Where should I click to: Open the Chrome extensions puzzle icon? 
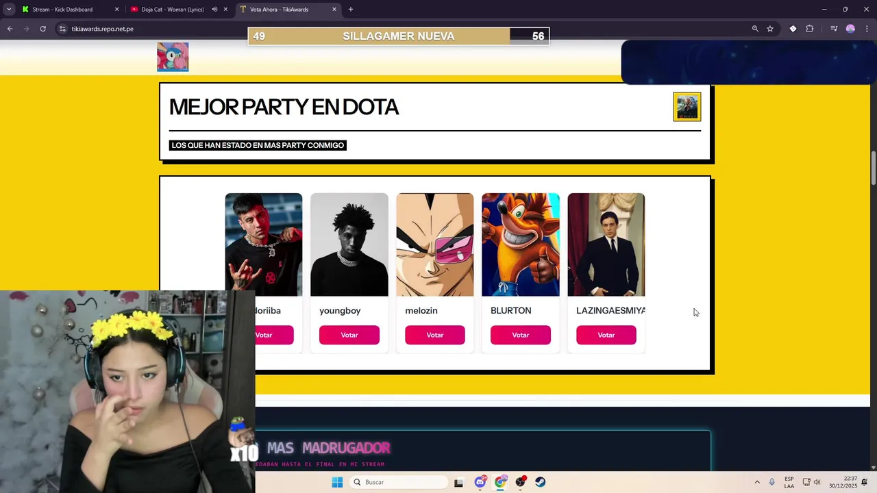[809, 29]
